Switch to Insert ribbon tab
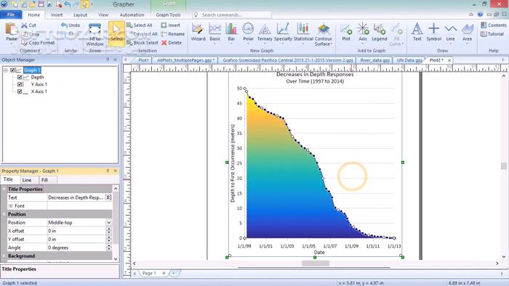The height and width of the screenshot is (286, 509). [x=57, y=15]
